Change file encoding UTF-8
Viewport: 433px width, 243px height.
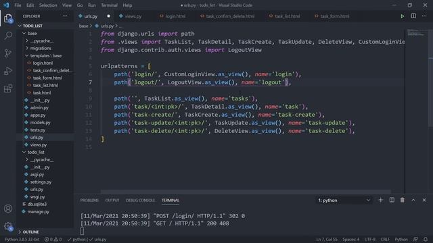tap(370, 240)
